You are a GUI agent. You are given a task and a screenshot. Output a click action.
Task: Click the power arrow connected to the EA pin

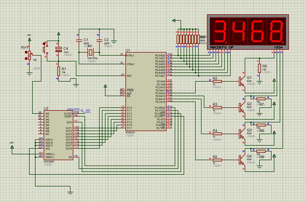click(105, 86)
